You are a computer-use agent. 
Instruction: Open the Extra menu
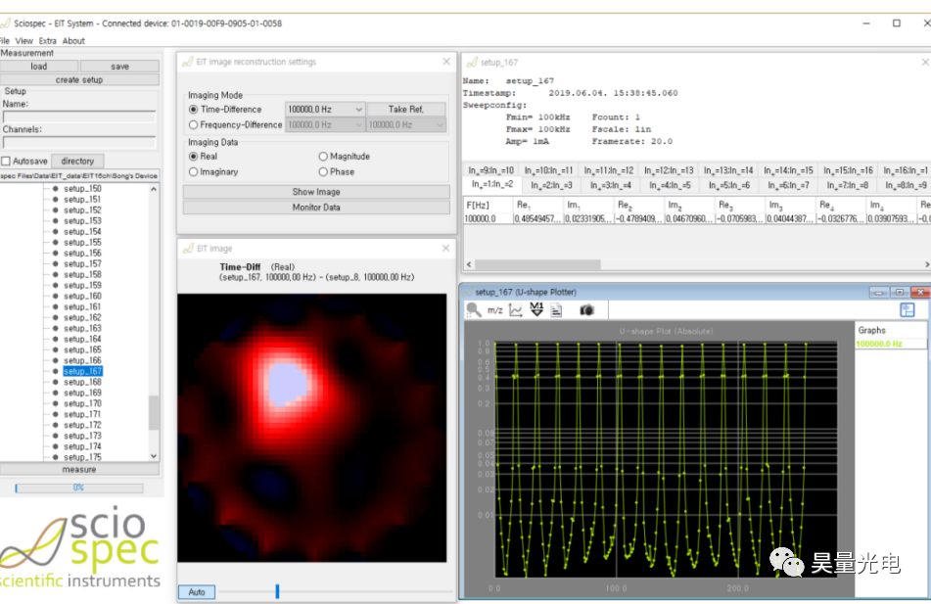pos(47,41)
